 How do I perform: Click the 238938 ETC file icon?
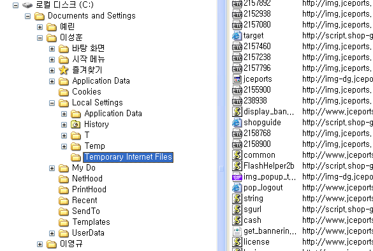(x=237, y=101)
